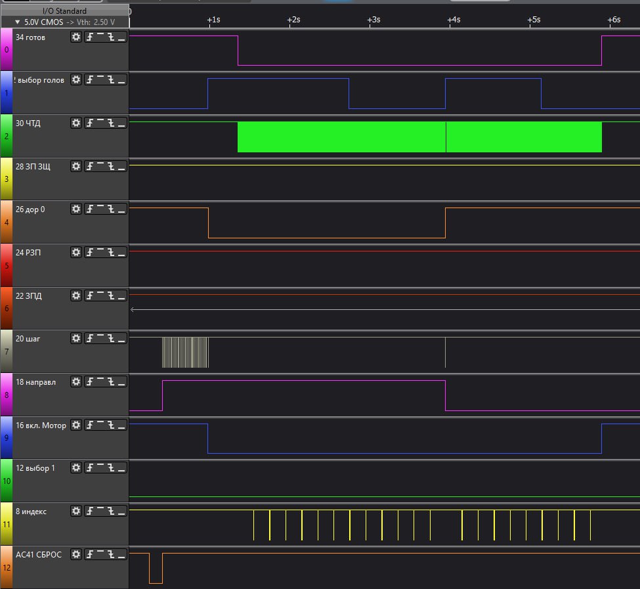Open gear options menu for 22 ЗПД
The image size is (640, 589).
[76, 296]
